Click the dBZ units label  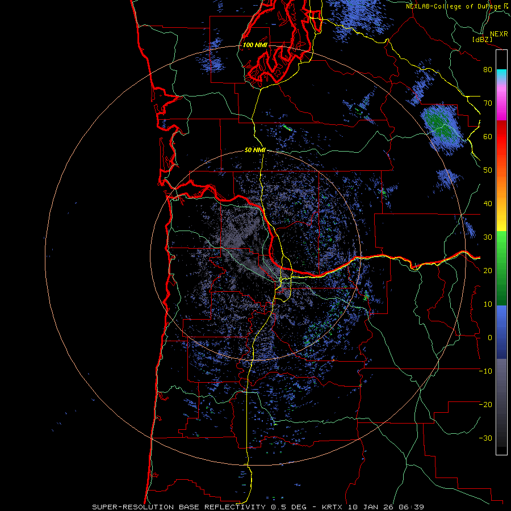click(x=482, y=39)
